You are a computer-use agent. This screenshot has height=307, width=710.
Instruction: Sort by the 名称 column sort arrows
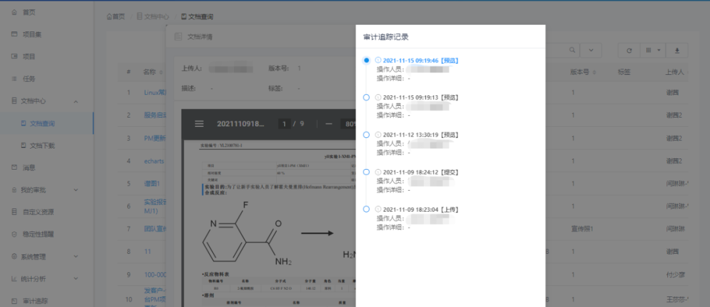click(161, 72)
